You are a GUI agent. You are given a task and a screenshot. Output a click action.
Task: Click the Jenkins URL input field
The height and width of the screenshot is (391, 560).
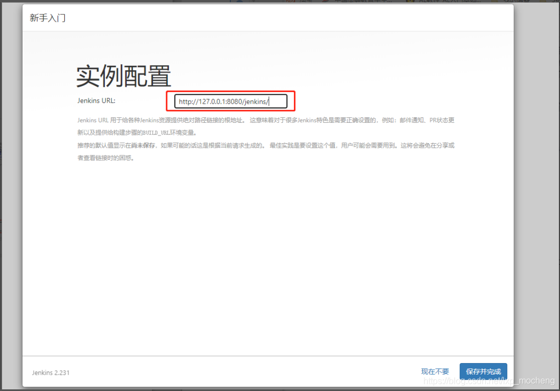click(x=231, y=101)
